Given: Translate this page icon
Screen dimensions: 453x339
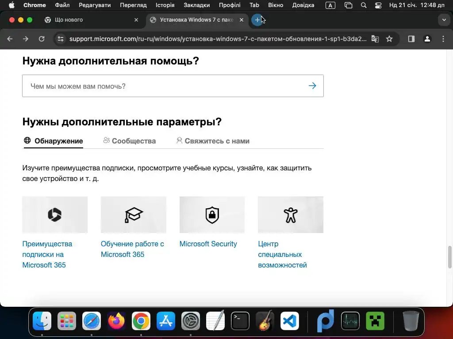Looking at the screenshot, I should click(x=375, y=39).
